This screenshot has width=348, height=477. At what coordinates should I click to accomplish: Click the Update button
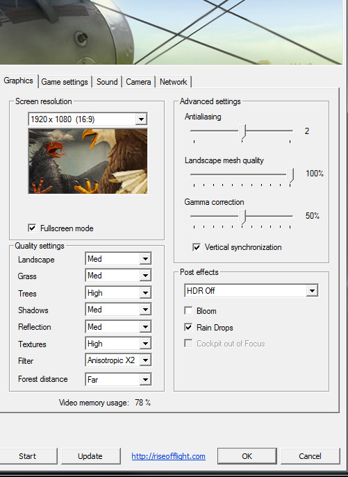coord(91,456)
